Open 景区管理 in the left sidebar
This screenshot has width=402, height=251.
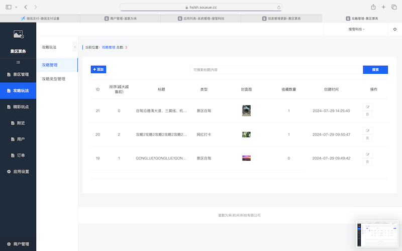coord(18,74)
